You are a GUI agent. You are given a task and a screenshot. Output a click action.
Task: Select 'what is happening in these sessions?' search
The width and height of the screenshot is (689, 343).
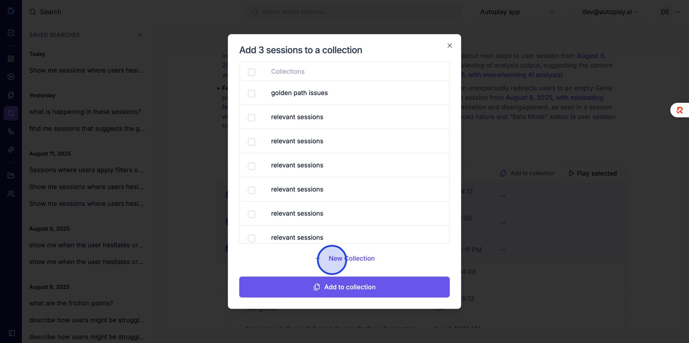pyautogui.click(x=85, y=112)
